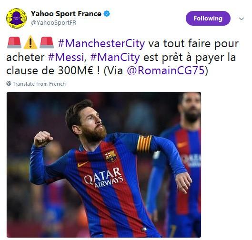Open the #Messi hashtag
Viewport: 252px width, 240px height.
click(66, 57)
